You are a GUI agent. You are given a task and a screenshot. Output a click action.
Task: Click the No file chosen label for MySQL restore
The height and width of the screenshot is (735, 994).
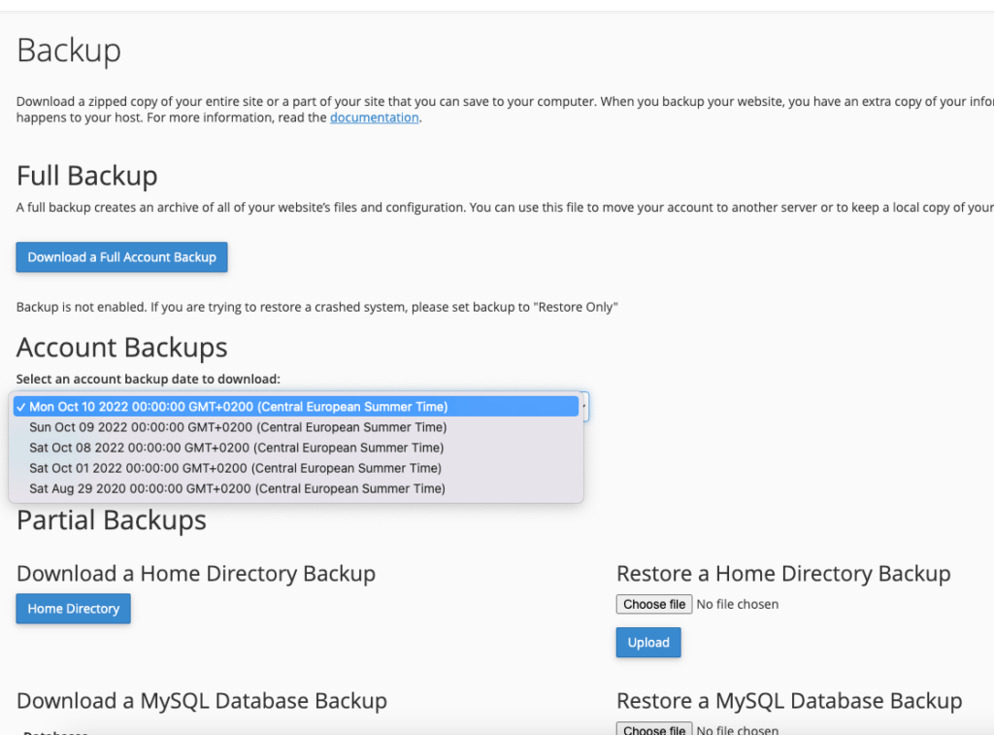click(740, 728)
